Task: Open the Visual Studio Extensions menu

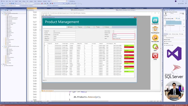Action: pos(40,1)
